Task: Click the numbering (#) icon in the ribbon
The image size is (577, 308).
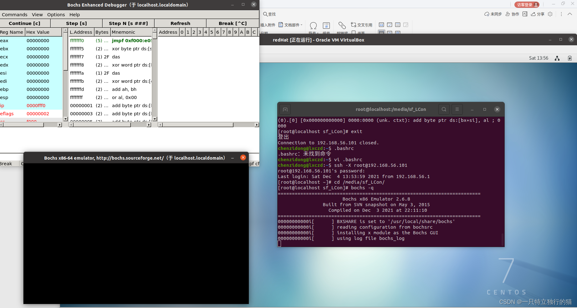Action: (x=326, y=25)
